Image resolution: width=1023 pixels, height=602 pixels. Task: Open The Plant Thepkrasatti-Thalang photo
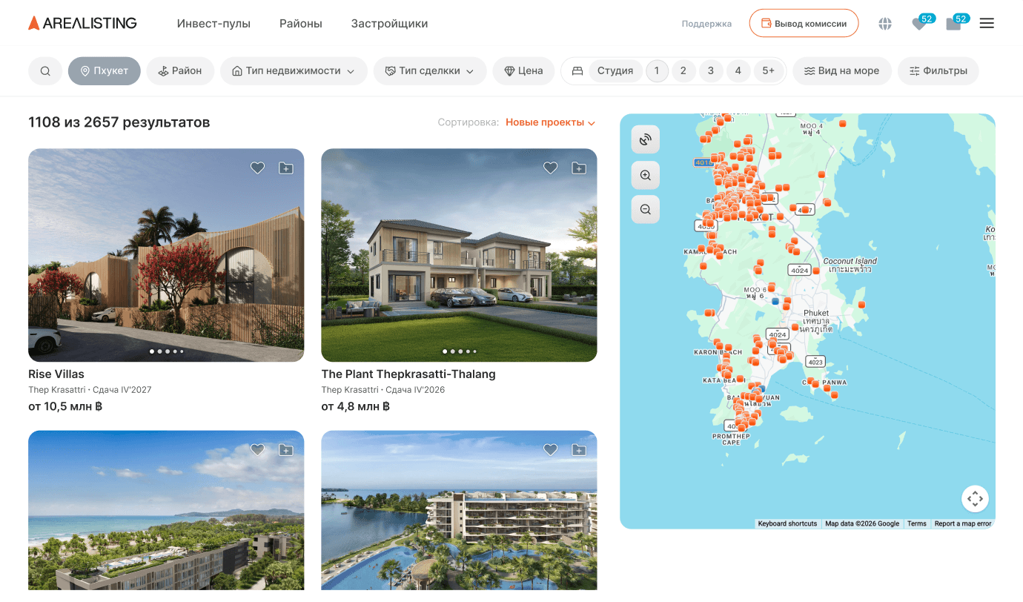tap(459, 255)
